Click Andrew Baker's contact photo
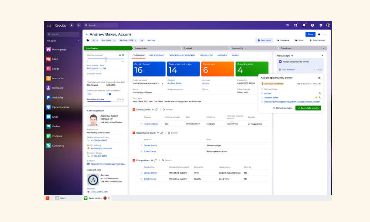370x222 pixels. tap(93, 120)
